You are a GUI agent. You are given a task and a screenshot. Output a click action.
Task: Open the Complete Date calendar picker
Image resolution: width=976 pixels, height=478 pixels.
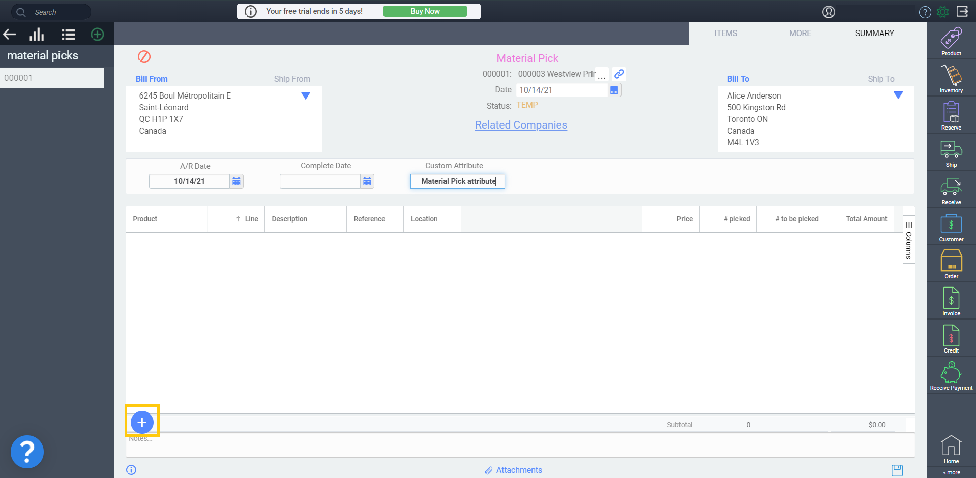tap(367, 181)
